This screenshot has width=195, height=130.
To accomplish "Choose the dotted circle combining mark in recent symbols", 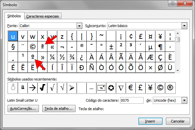I will point(13,88).
